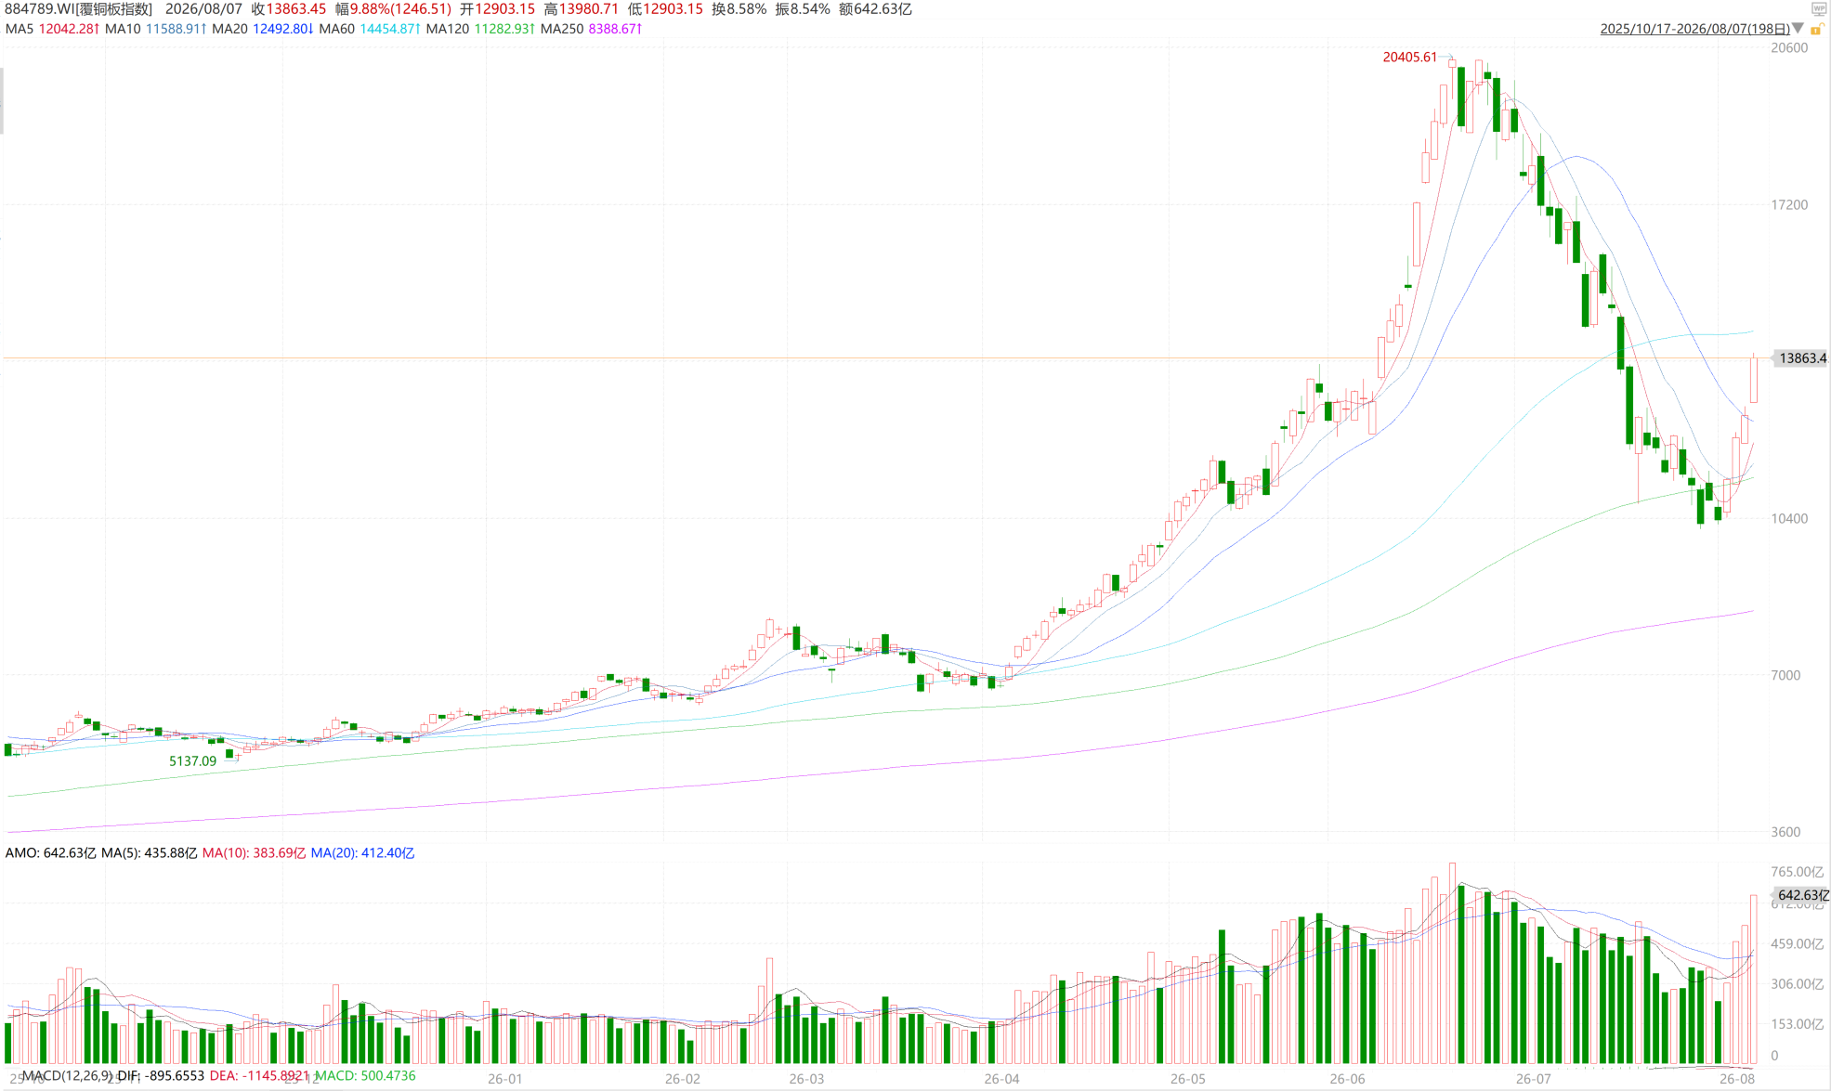Click the 换8.58% turnover value
The height and width of the screenshot is (1091, 1831).
pyautogui.click(x=739, y=9)
